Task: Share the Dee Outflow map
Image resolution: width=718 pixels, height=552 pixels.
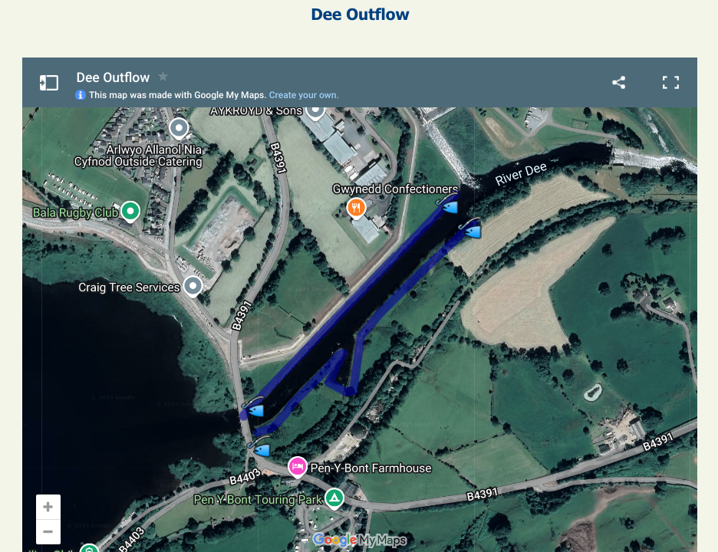Action: (x=618, y=82)
